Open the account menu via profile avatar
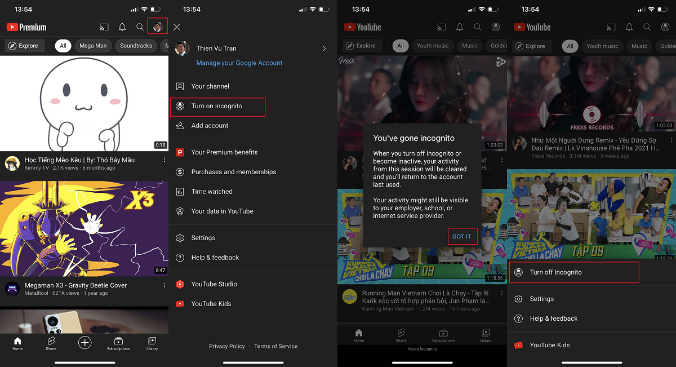Viewport: 676px width, 367px height. click(x=156, y=26)
